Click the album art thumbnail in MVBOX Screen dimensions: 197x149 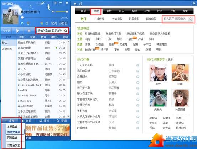pos(11,16)
